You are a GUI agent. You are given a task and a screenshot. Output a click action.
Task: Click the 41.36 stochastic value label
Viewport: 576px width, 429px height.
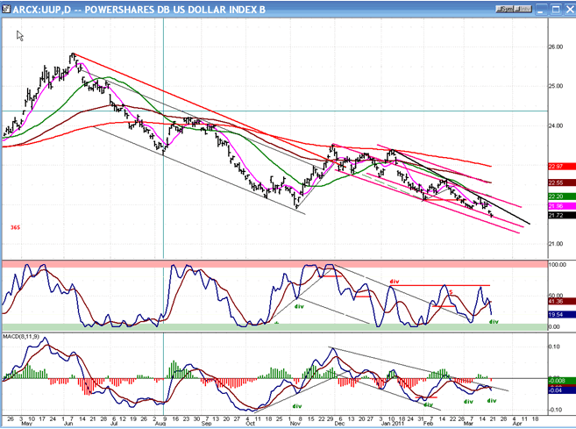tap(562, 302)
